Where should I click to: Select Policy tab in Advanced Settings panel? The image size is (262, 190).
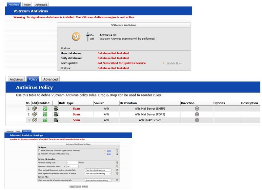[18, 131]
